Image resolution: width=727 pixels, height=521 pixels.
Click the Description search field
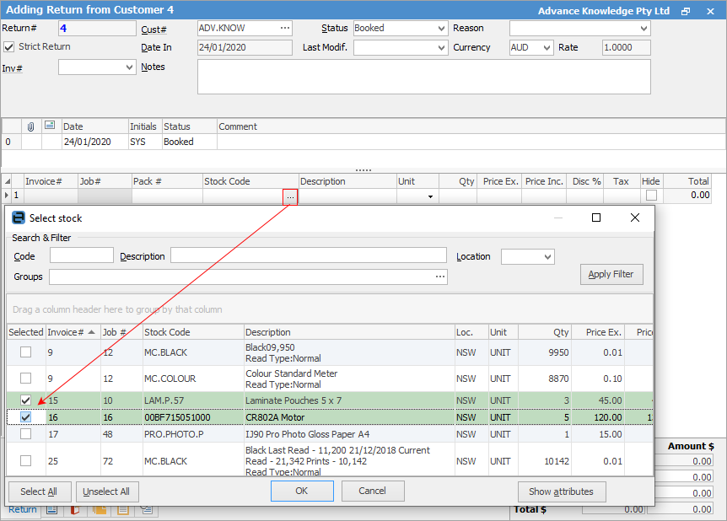click(x=308, y=256)
